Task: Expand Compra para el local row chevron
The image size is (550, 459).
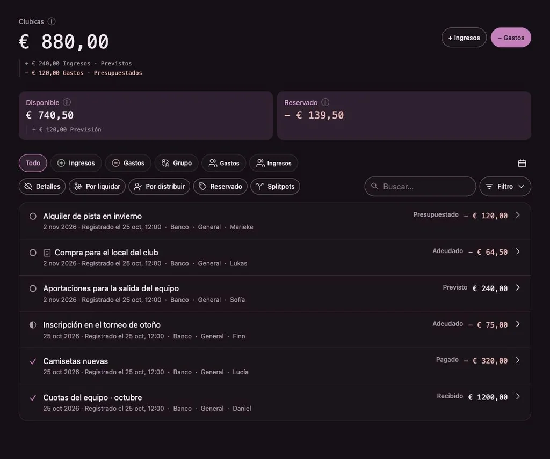Action: (x=518, y=251)
